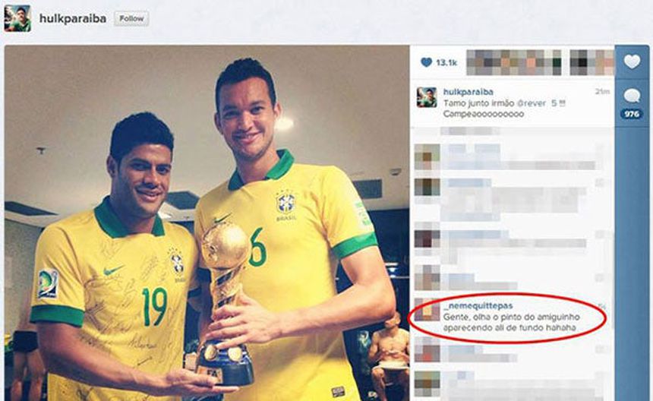653x401 pixels.
Task: Open hulkparaiba avatar in the page header
Action: pyautogui.click(x=17, y=18)
